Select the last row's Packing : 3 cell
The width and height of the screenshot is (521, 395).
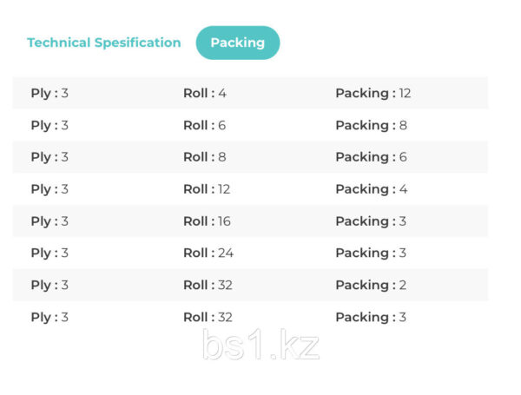371,317
